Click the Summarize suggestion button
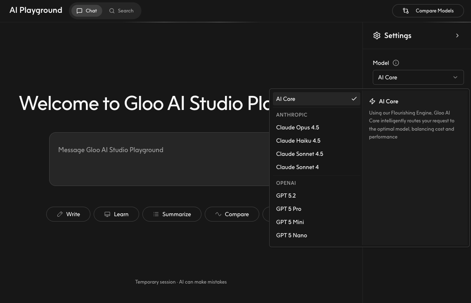The width and height of the screenshot is (471, 303). coord(172,214)
